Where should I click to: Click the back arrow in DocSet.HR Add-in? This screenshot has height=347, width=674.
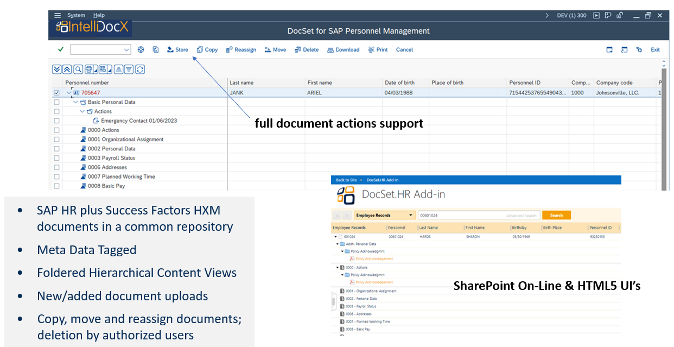[x=336, y=216]
